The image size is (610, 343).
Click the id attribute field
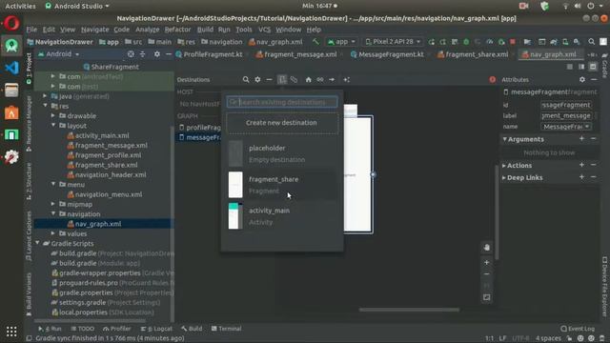click(x=566, y=105)
